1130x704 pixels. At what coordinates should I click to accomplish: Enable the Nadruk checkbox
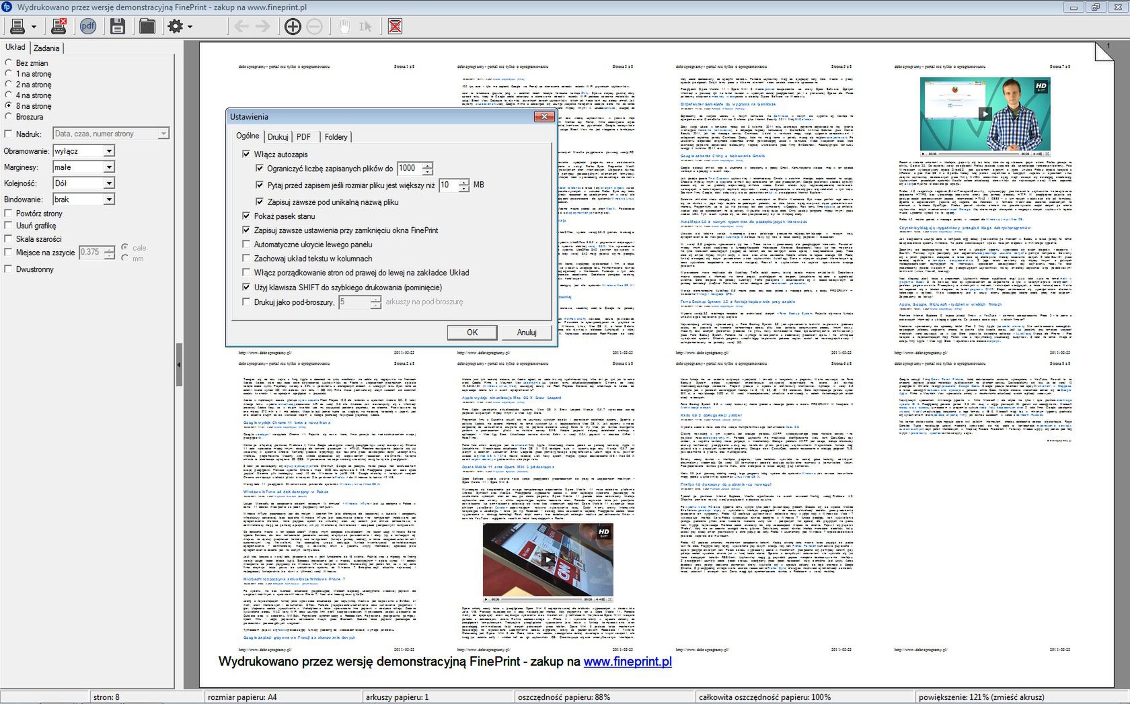click(x=9, y=134)
